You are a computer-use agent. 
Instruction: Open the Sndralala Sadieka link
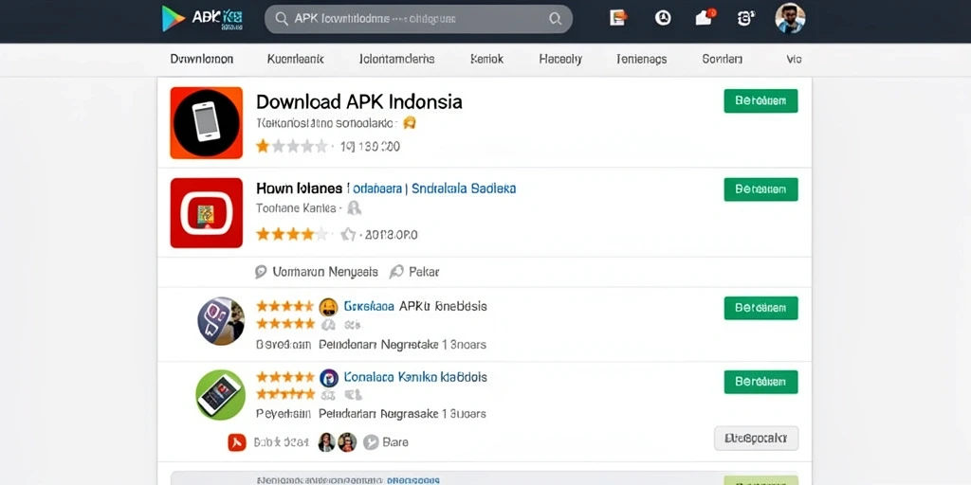tap(464, 189)
